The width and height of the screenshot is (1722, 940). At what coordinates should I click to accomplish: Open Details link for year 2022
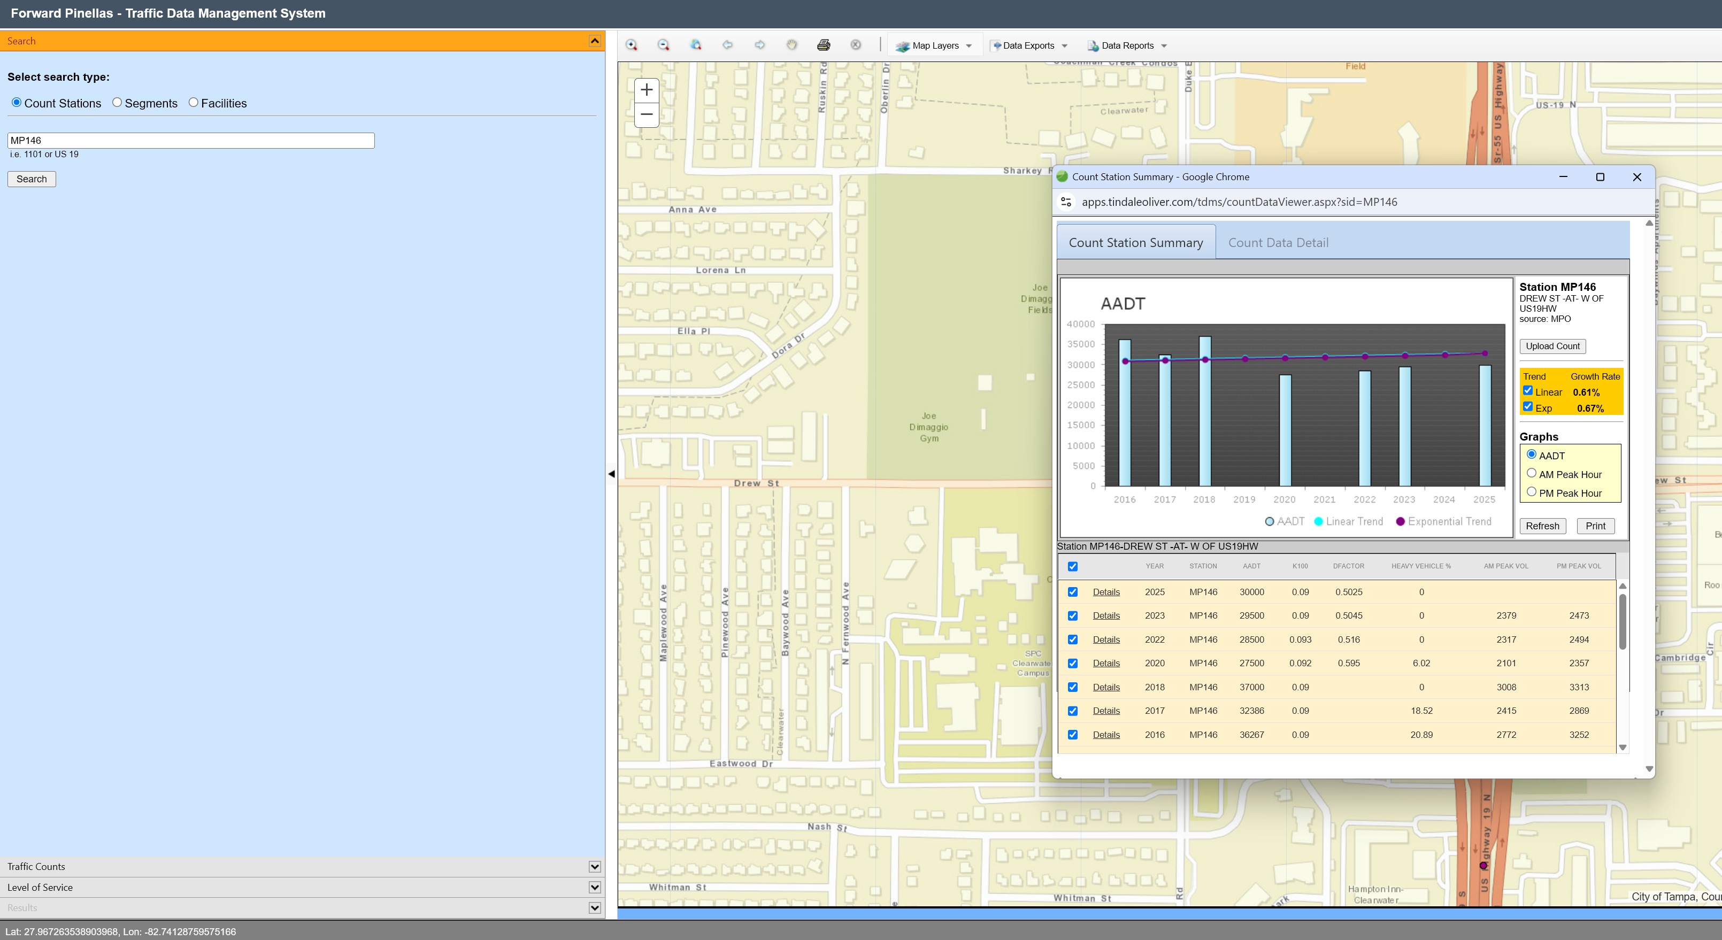(1106, 640)
